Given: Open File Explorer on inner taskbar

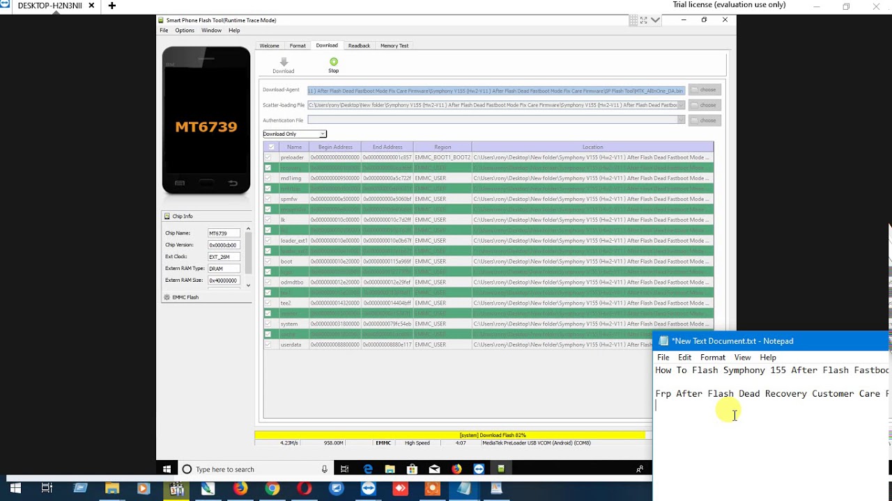Looking at the screenshot, I should (390, 469).
